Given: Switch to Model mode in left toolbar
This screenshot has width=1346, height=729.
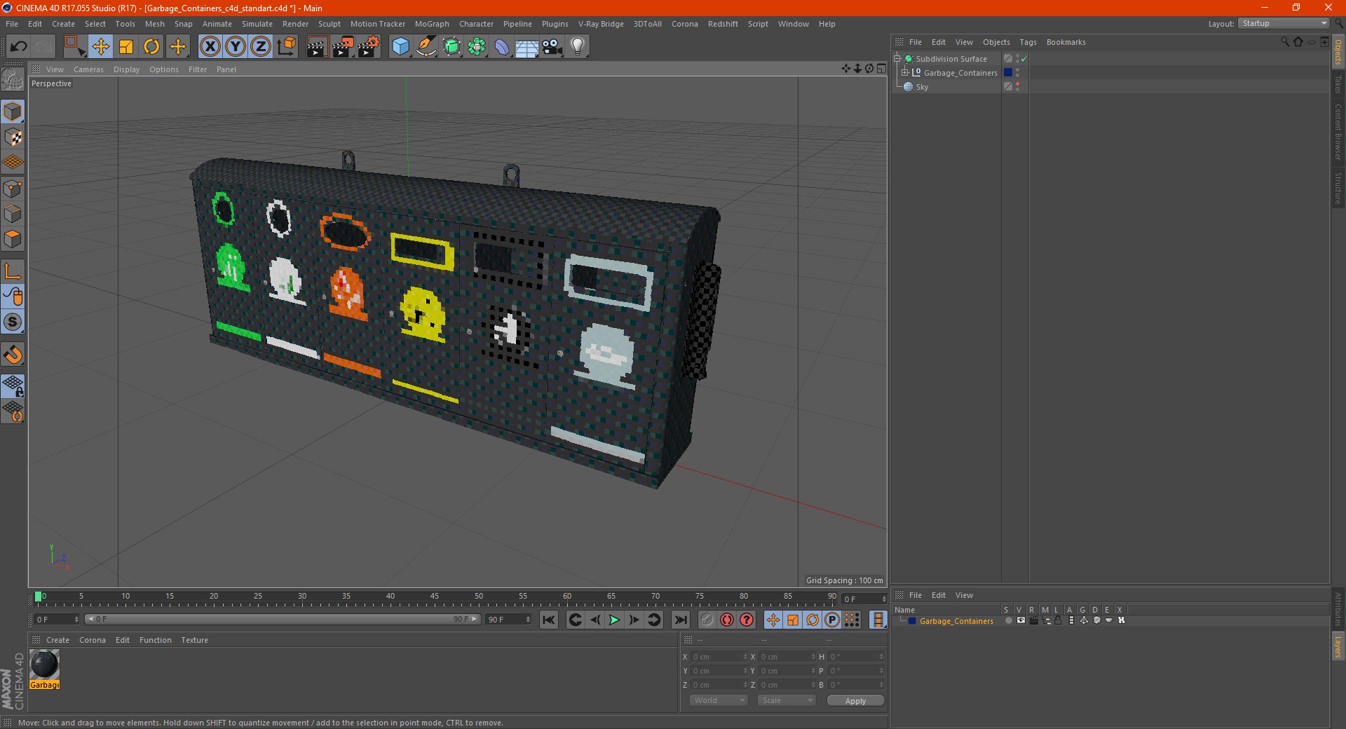Looking at the screenshot, I should coord(13,111).
